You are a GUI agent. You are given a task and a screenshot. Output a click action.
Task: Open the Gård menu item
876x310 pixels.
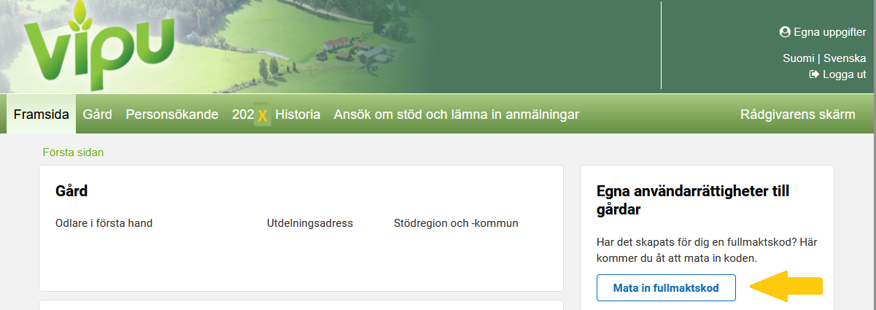[x=98, y=115]
